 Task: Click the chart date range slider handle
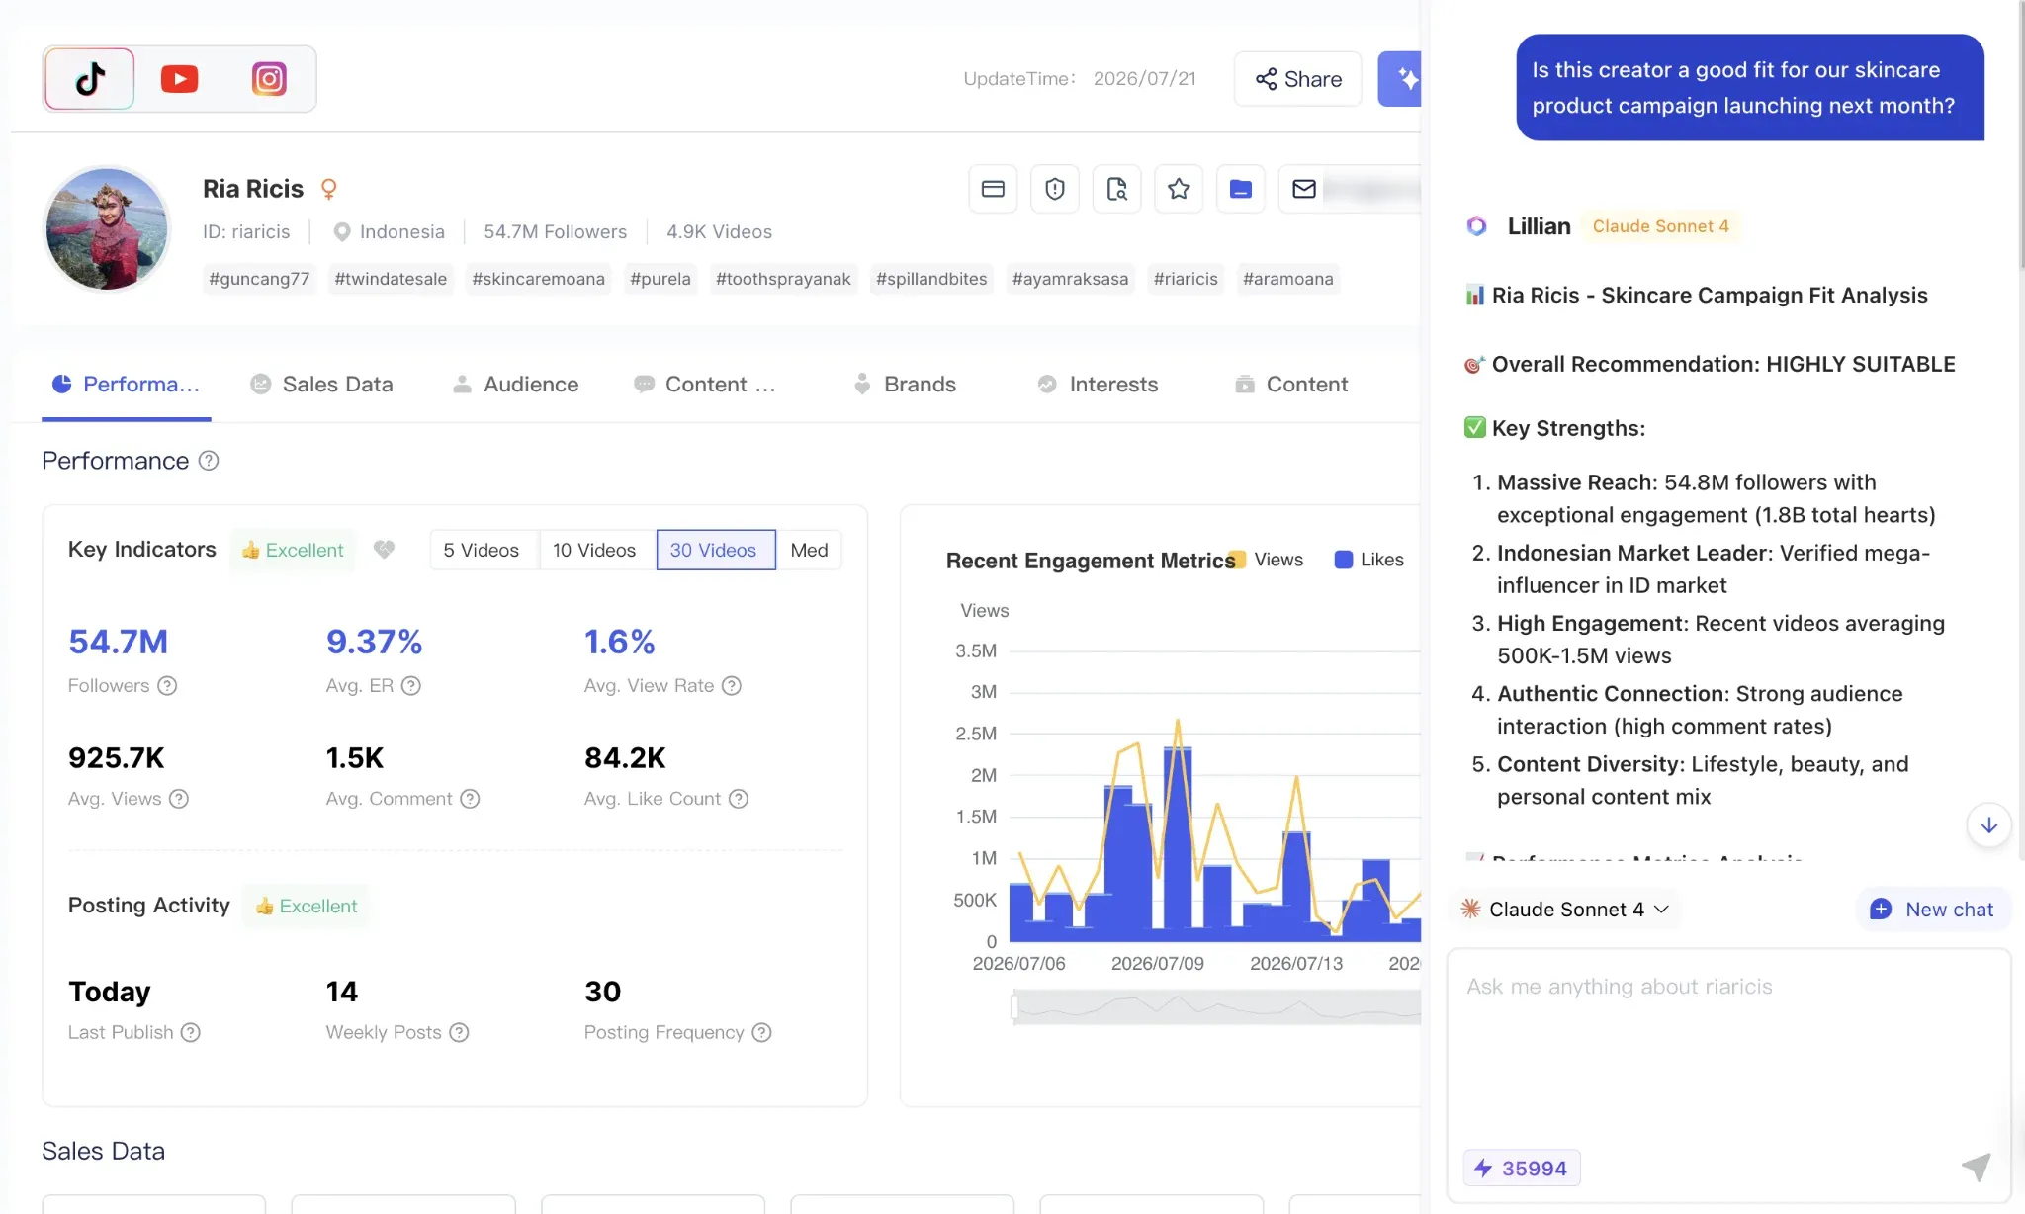point(1014,1006)
